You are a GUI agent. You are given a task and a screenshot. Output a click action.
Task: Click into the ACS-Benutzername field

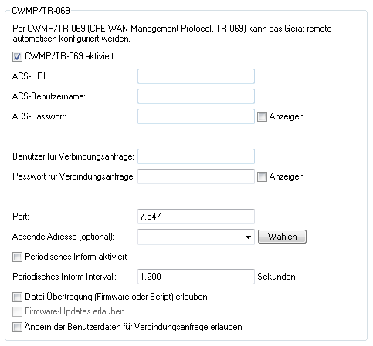click(196, 96)
